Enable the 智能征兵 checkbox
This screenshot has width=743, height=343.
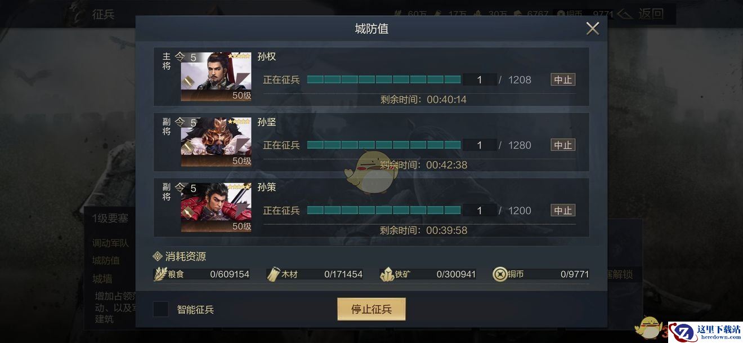161,309
